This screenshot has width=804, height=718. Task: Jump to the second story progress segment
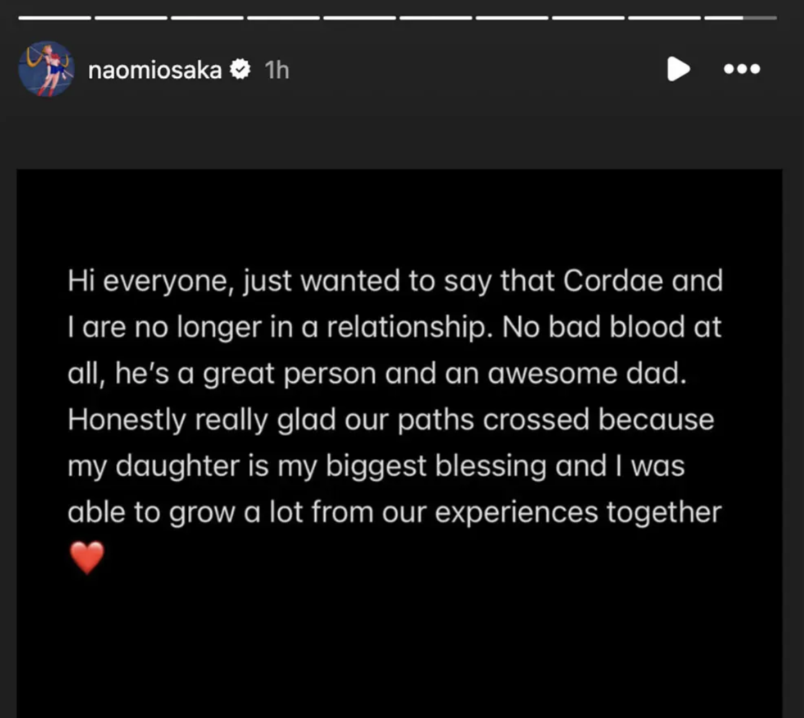131,17
